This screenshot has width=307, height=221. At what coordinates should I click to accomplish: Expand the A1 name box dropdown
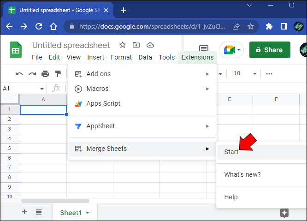[x=41, y=89]
